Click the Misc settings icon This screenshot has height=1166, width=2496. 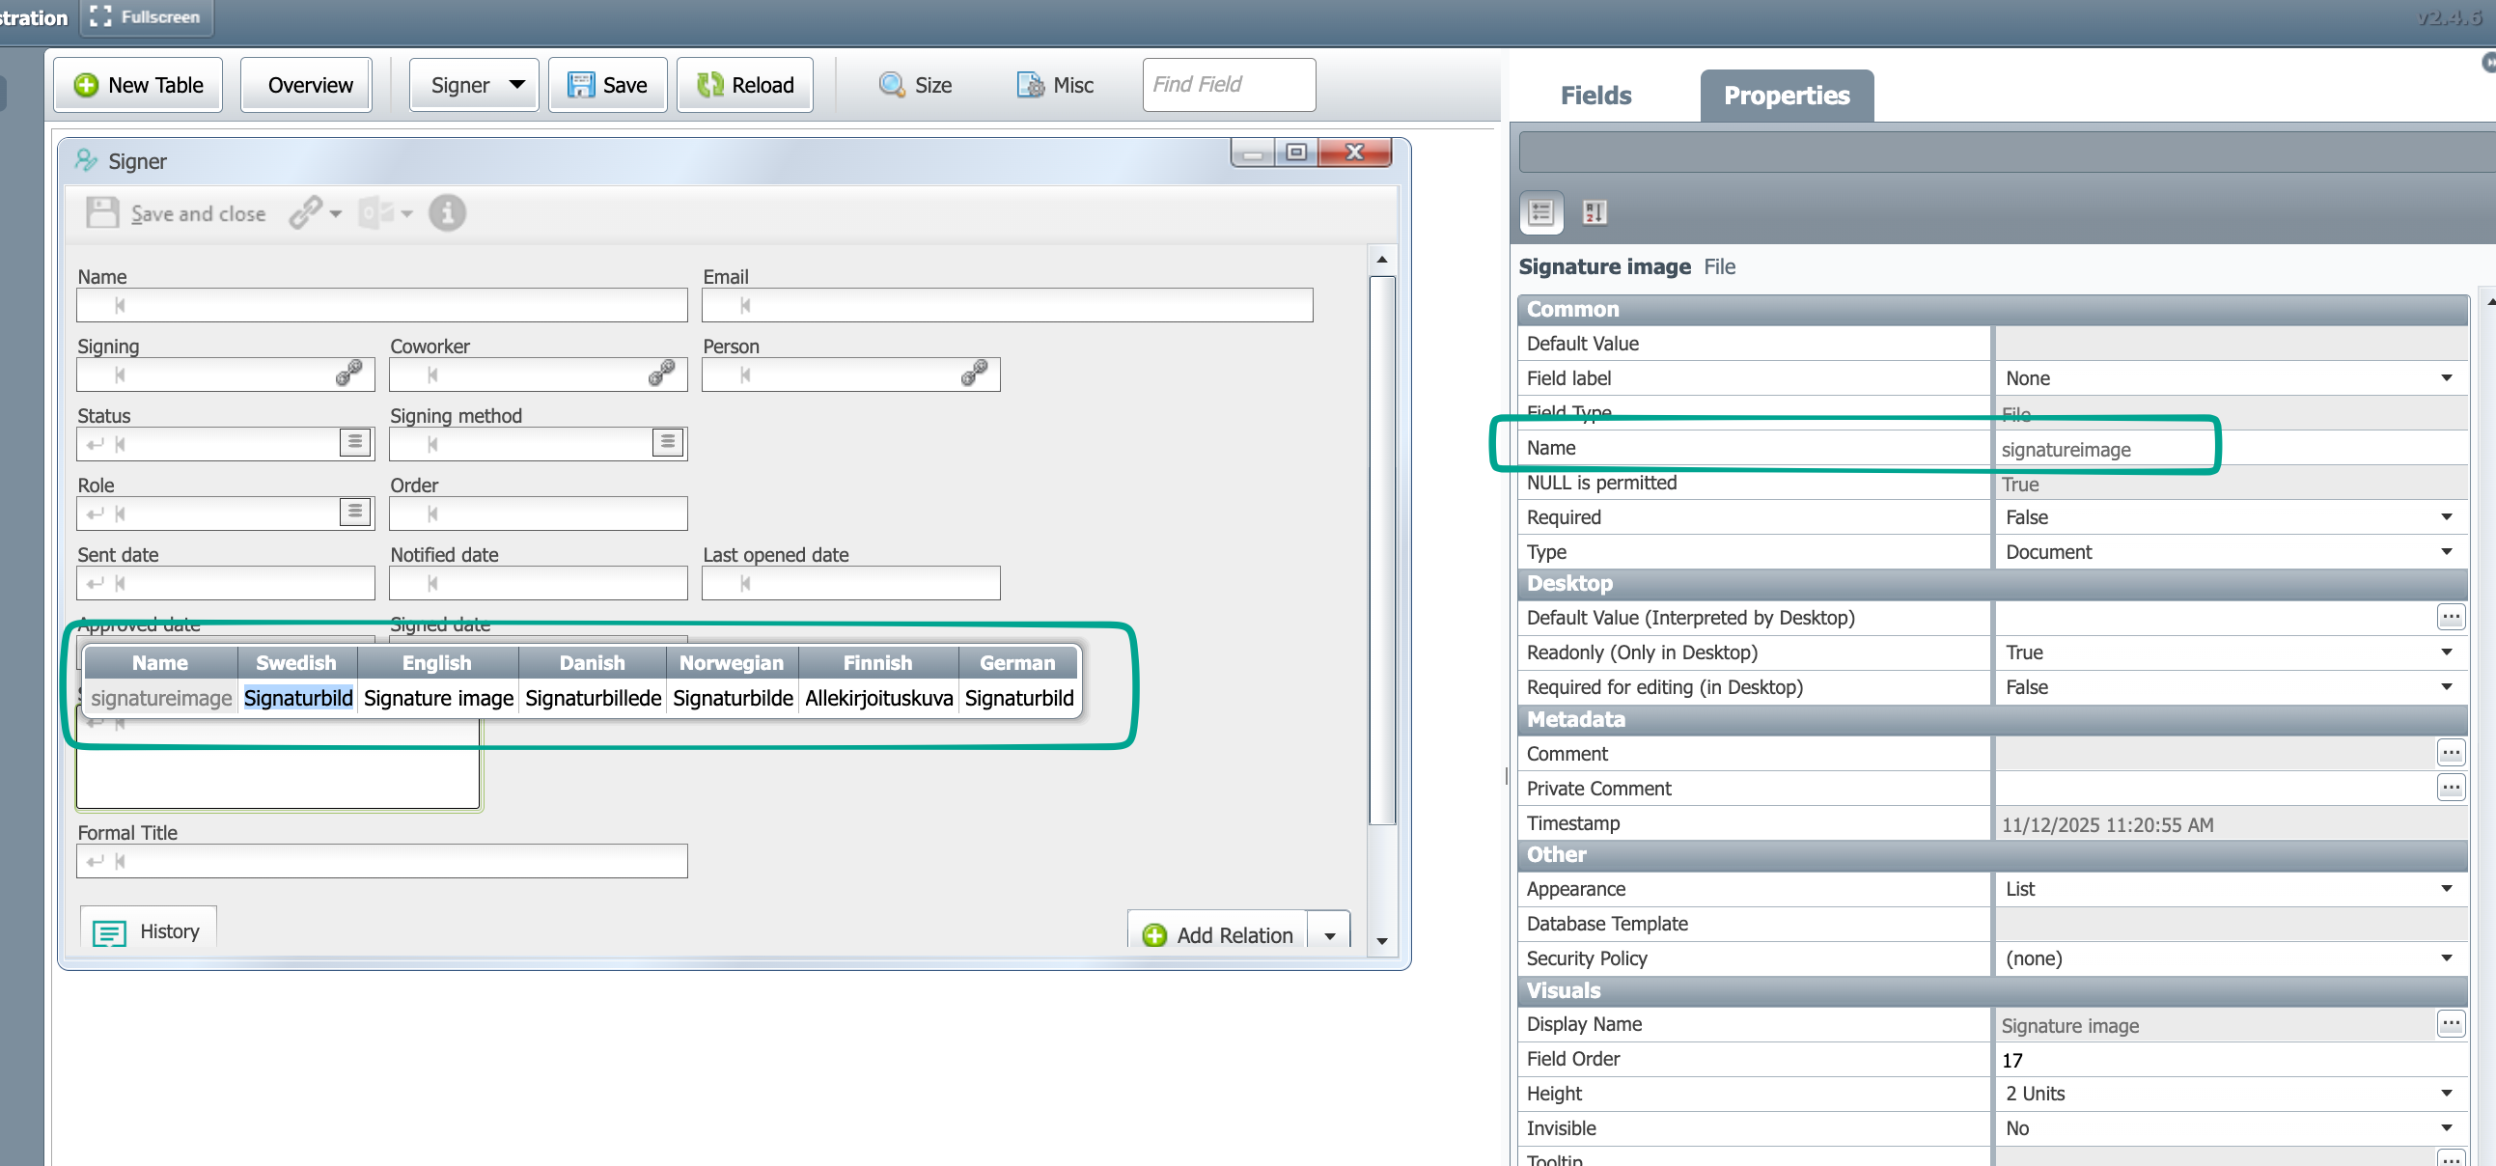click(x=1030, y=85)
